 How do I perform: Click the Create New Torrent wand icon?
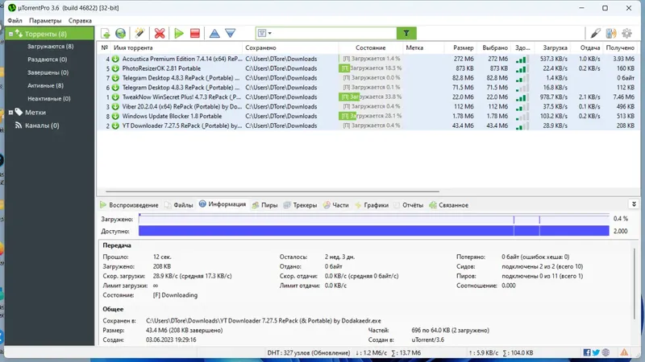pyautogui.click(x=139, y=33)
